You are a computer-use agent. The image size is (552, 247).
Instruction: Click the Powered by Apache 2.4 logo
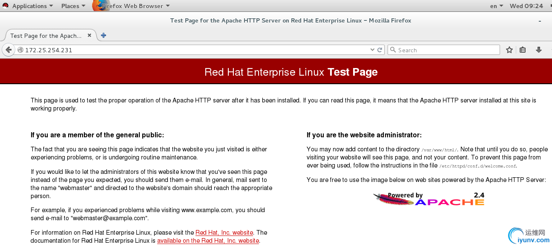[429, 199]
